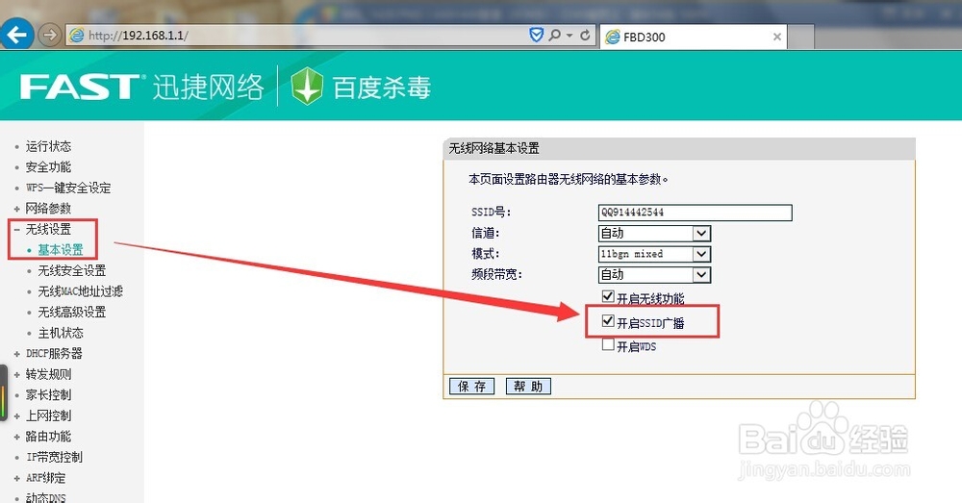The height and width of the screenshot is (503, 962).
Task: Click the SSID号 text field
Action: pos(696,213)
